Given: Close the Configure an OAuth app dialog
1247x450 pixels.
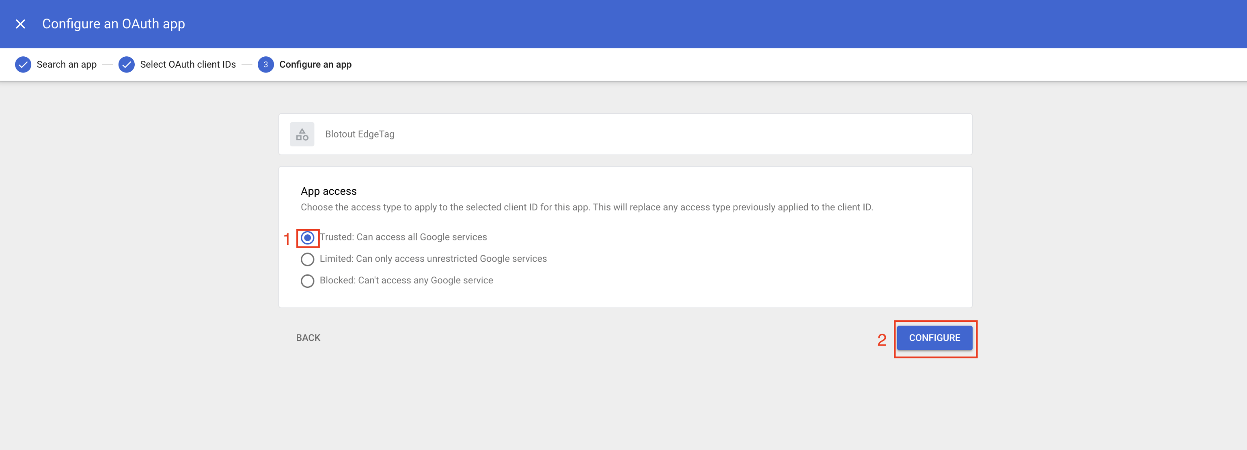Looking at the screenshot, I should (20, 24).
